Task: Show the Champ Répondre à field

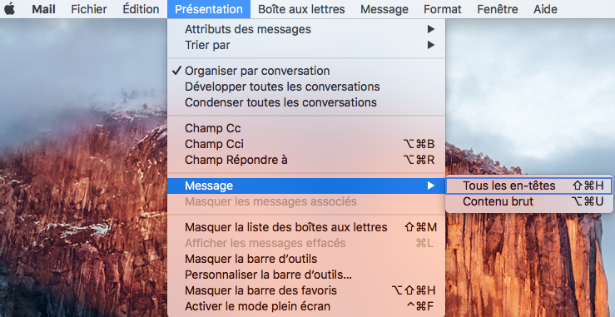Action: [x=306, y=160]
